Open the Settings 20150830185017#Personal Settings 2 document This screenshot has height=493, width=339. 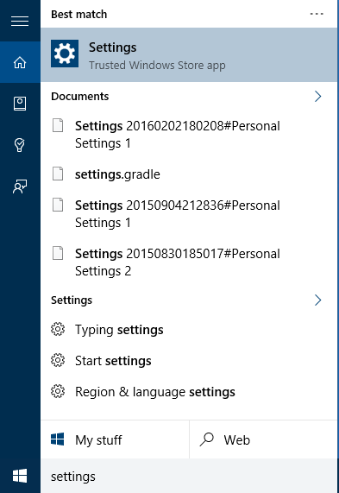pos(189,262)
